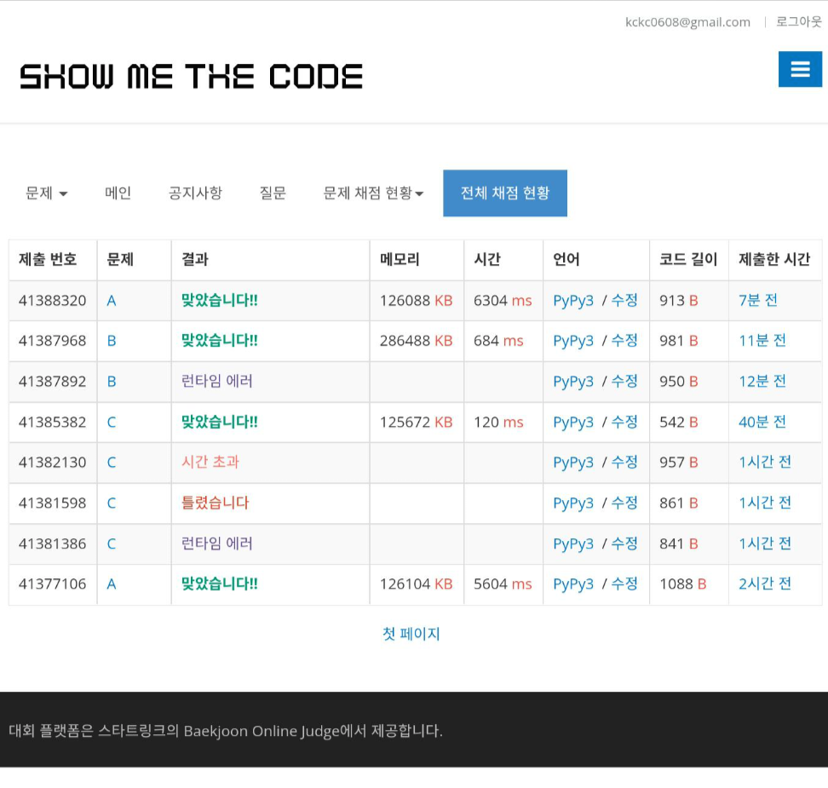828x788 pixels.
Task: Open the 공지사항 tab
Action: tap(195, 193)
